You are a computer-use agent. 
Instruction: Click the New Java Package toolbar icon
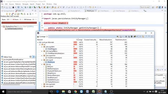pos(45,7)
